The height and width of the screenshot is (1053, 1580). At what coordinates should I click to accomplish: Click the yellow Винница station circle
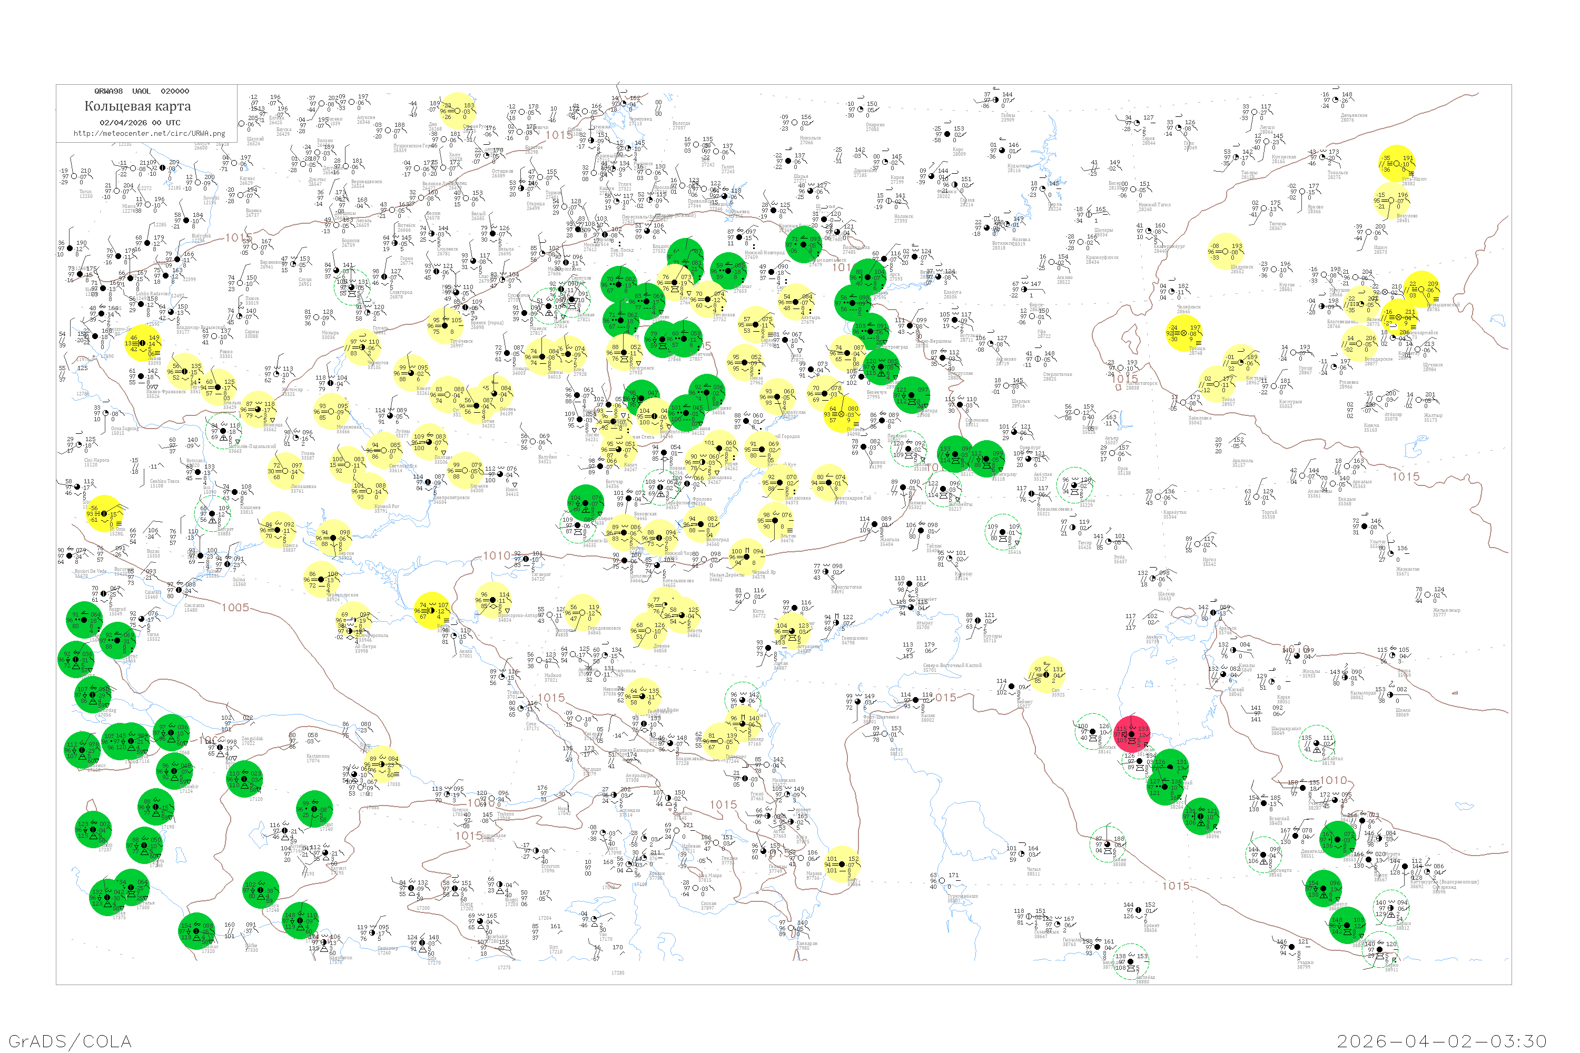tap(259, 410)
